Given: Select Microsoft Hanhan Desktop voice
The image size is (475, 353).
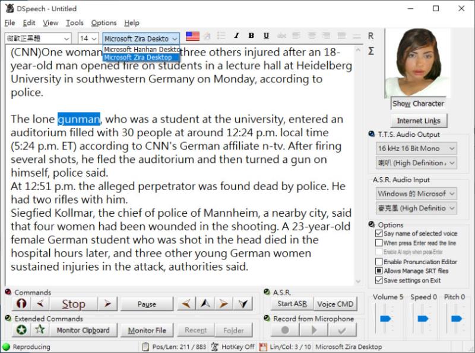Looking at the screenshot, I should click(141, 49).
